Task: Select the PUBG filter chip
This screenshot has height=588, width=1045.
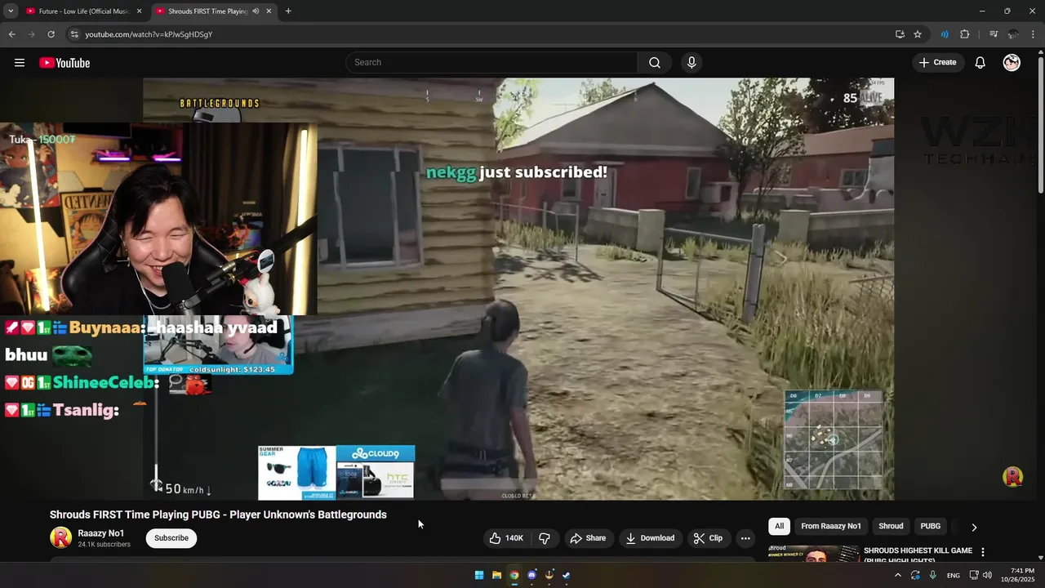Action: click(931, 527)
